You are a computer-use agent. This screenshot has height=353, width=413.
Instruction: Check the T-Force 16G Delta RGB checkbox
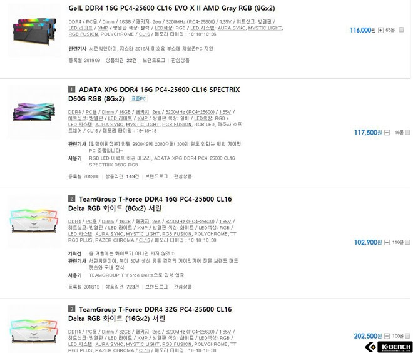[x=407, y=242]
